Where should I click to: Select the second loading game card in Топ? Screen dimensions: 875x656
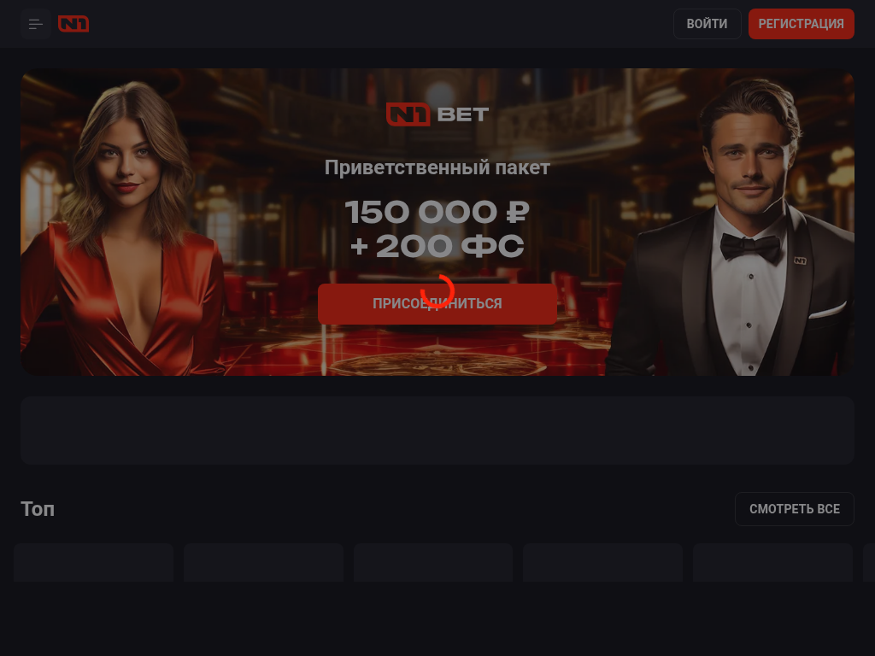pos(263,562)
